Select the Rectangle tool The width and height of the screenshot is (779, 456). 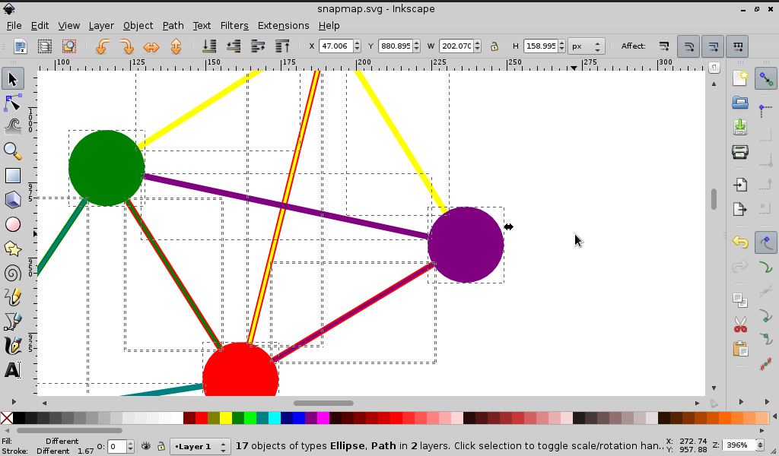(x=12, y=176)
